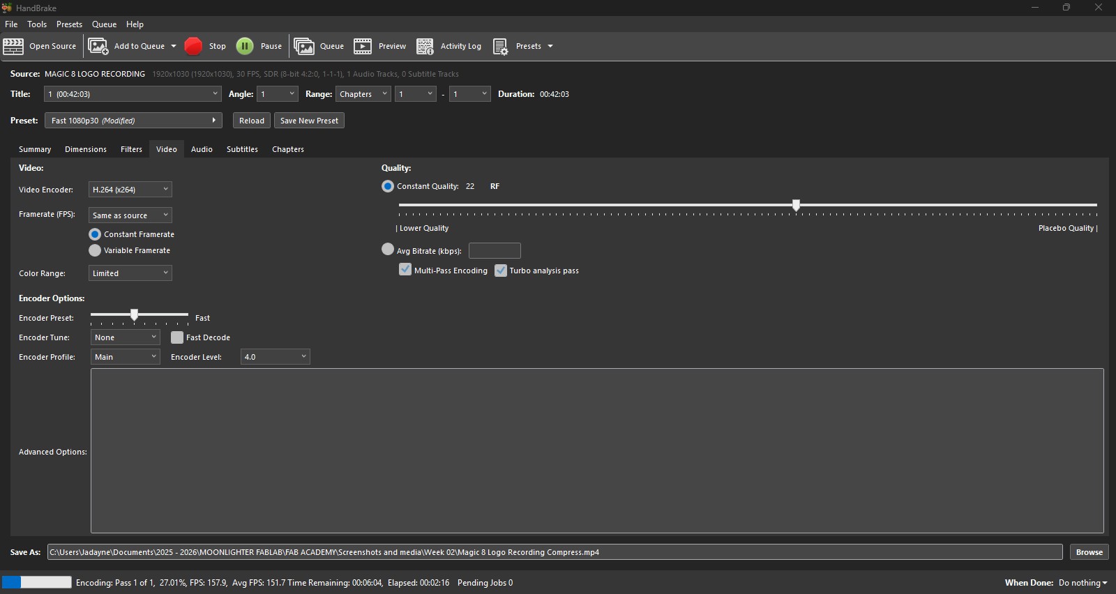Click the Presets list gear icon
This screenshot has width=1116, height=594.
tap(500, 46)
